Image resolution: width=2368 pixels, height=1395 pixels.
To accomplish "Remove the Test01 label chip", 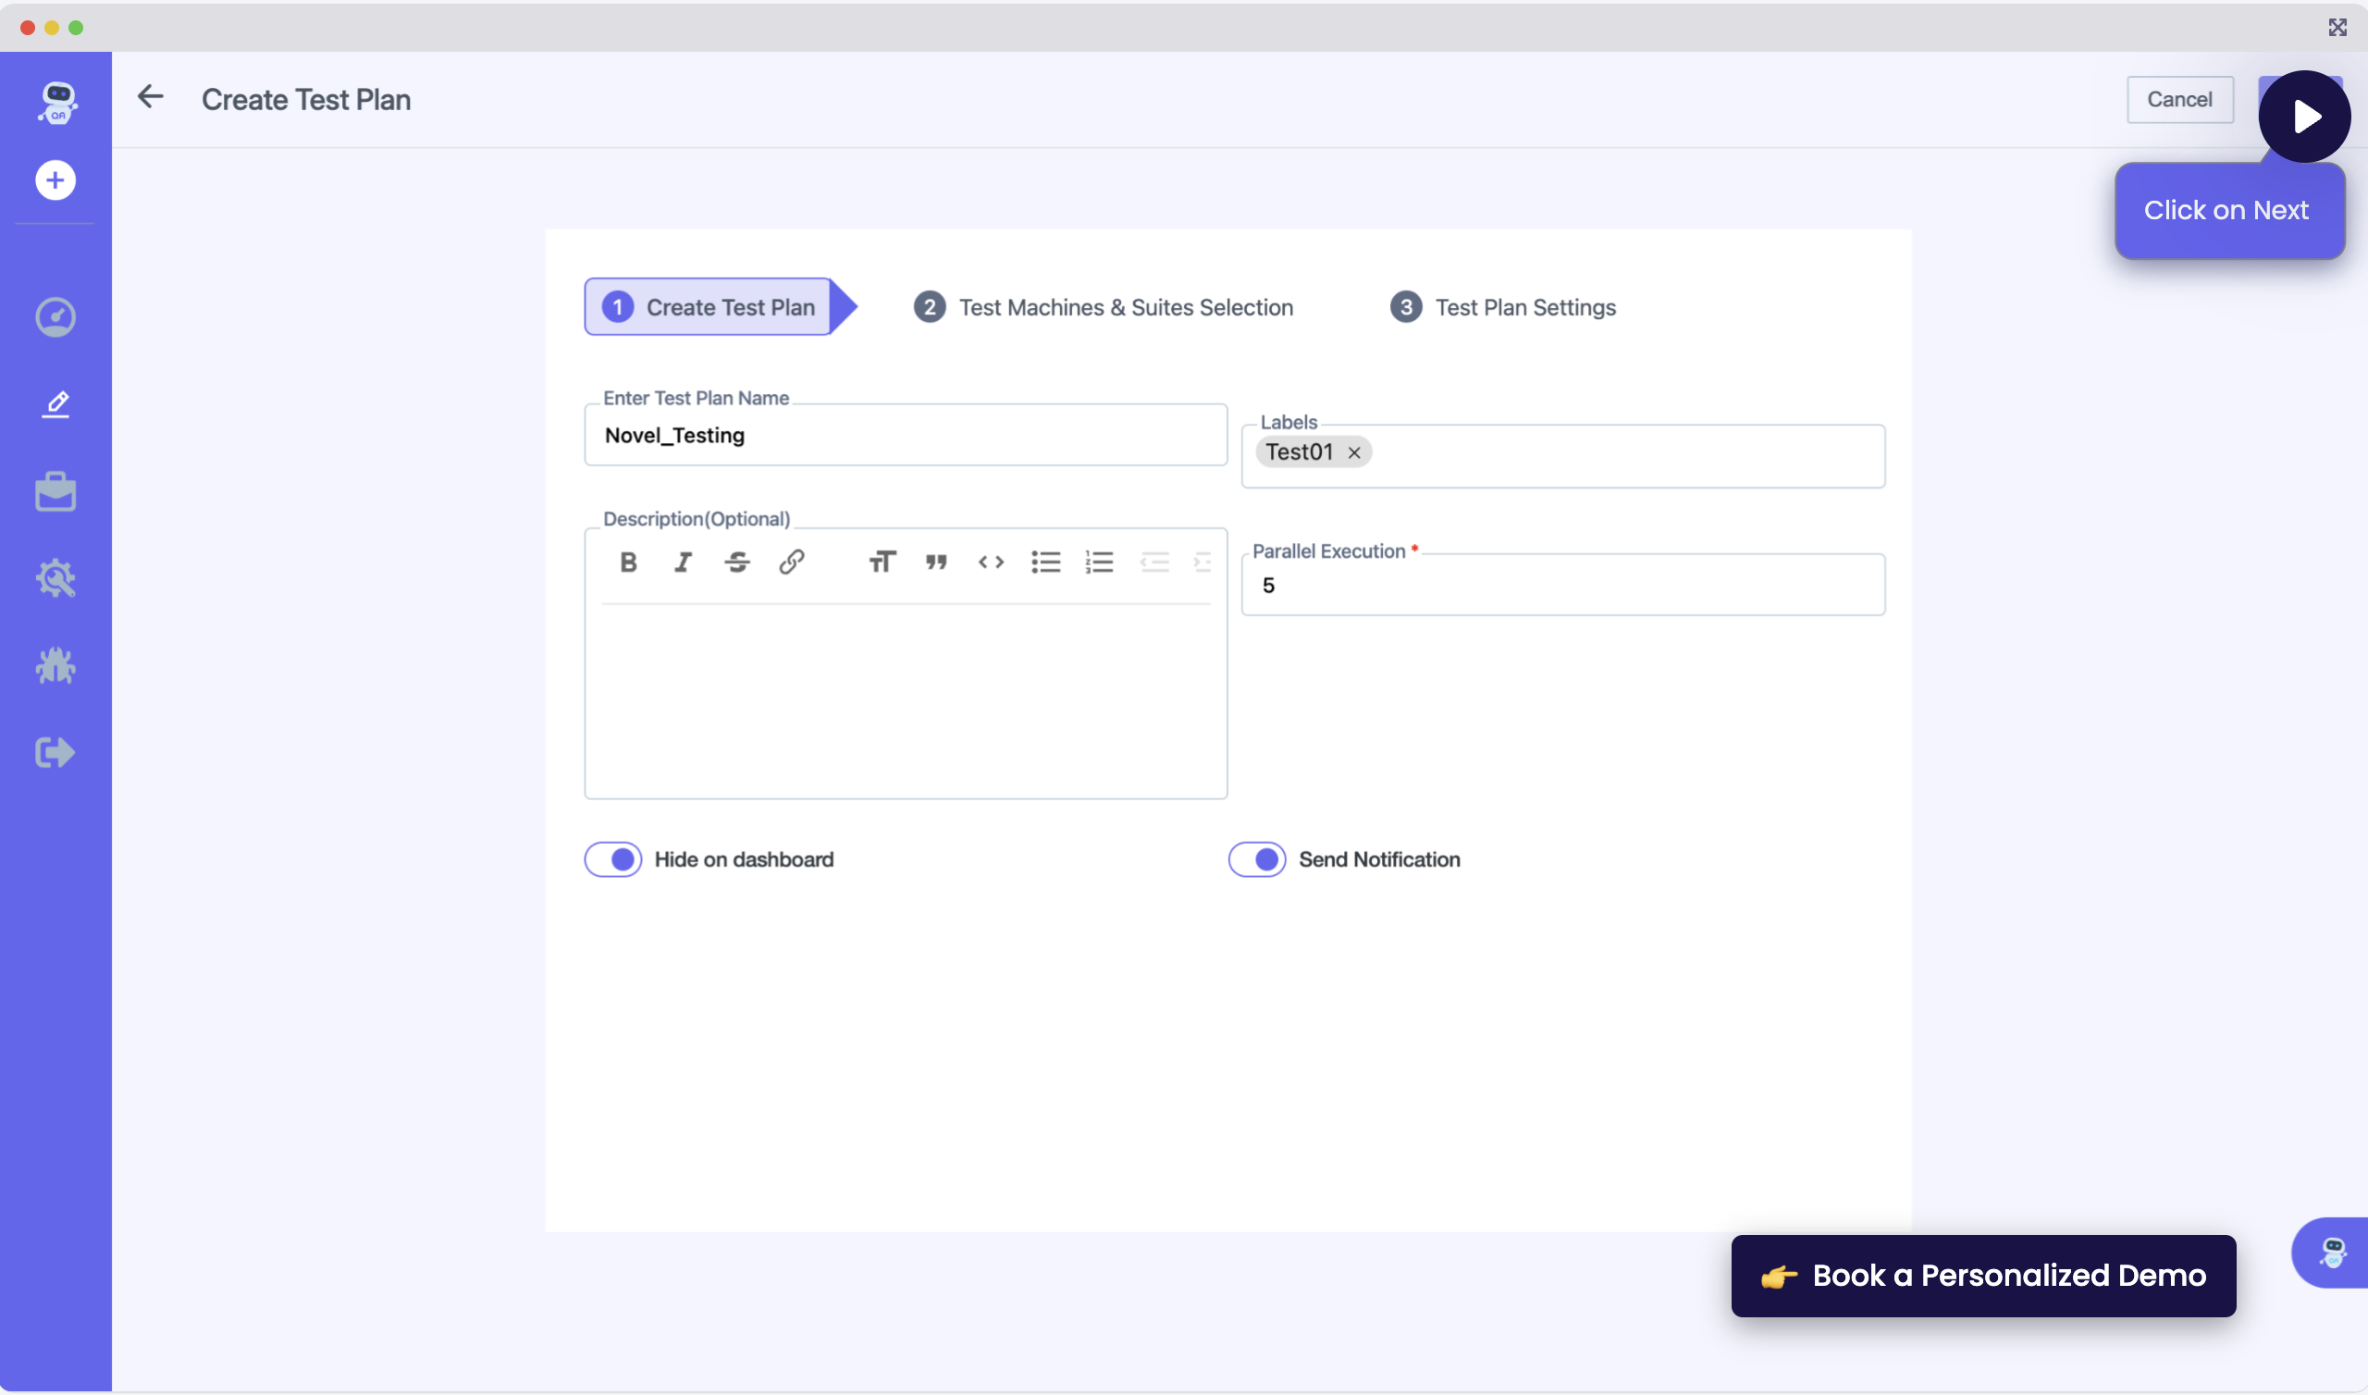I will (1354, 453).
